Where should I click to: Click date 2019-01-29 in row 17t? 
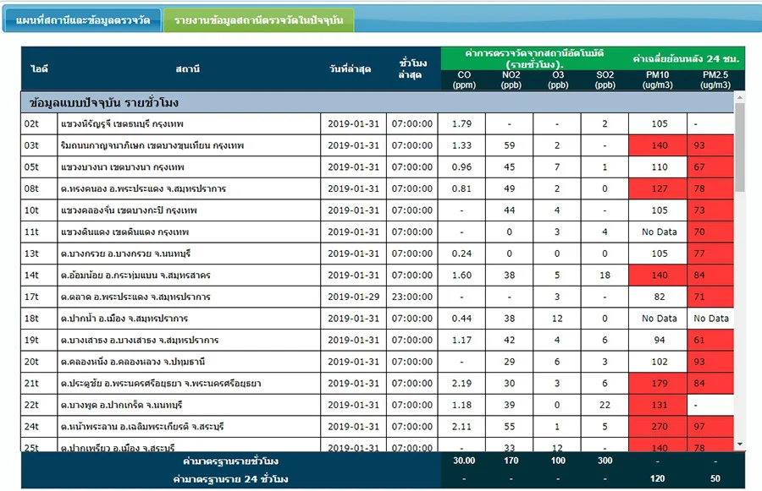coord(353,297)
